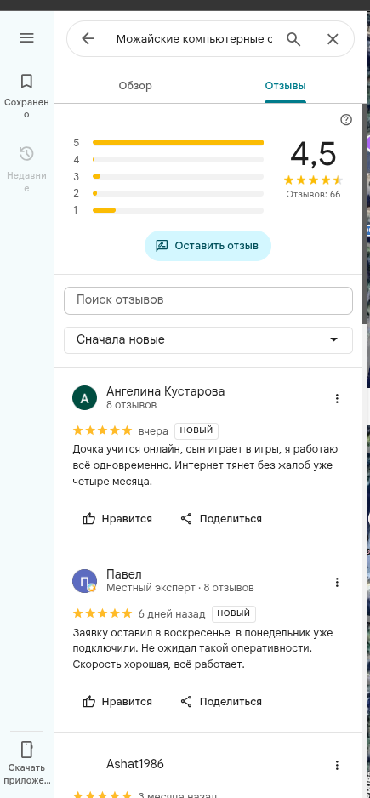This screenshot has height=798, width=370.
Task: Click the вчера review timestamp
Action: pos(153,431)
